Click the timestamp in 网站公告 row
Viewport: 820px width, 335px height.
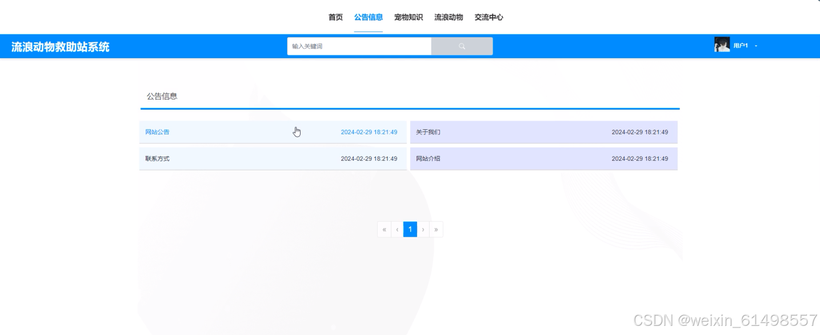coord(369,132)
